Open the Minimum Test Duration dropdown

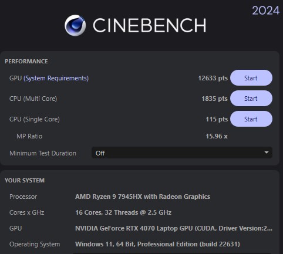182,153
